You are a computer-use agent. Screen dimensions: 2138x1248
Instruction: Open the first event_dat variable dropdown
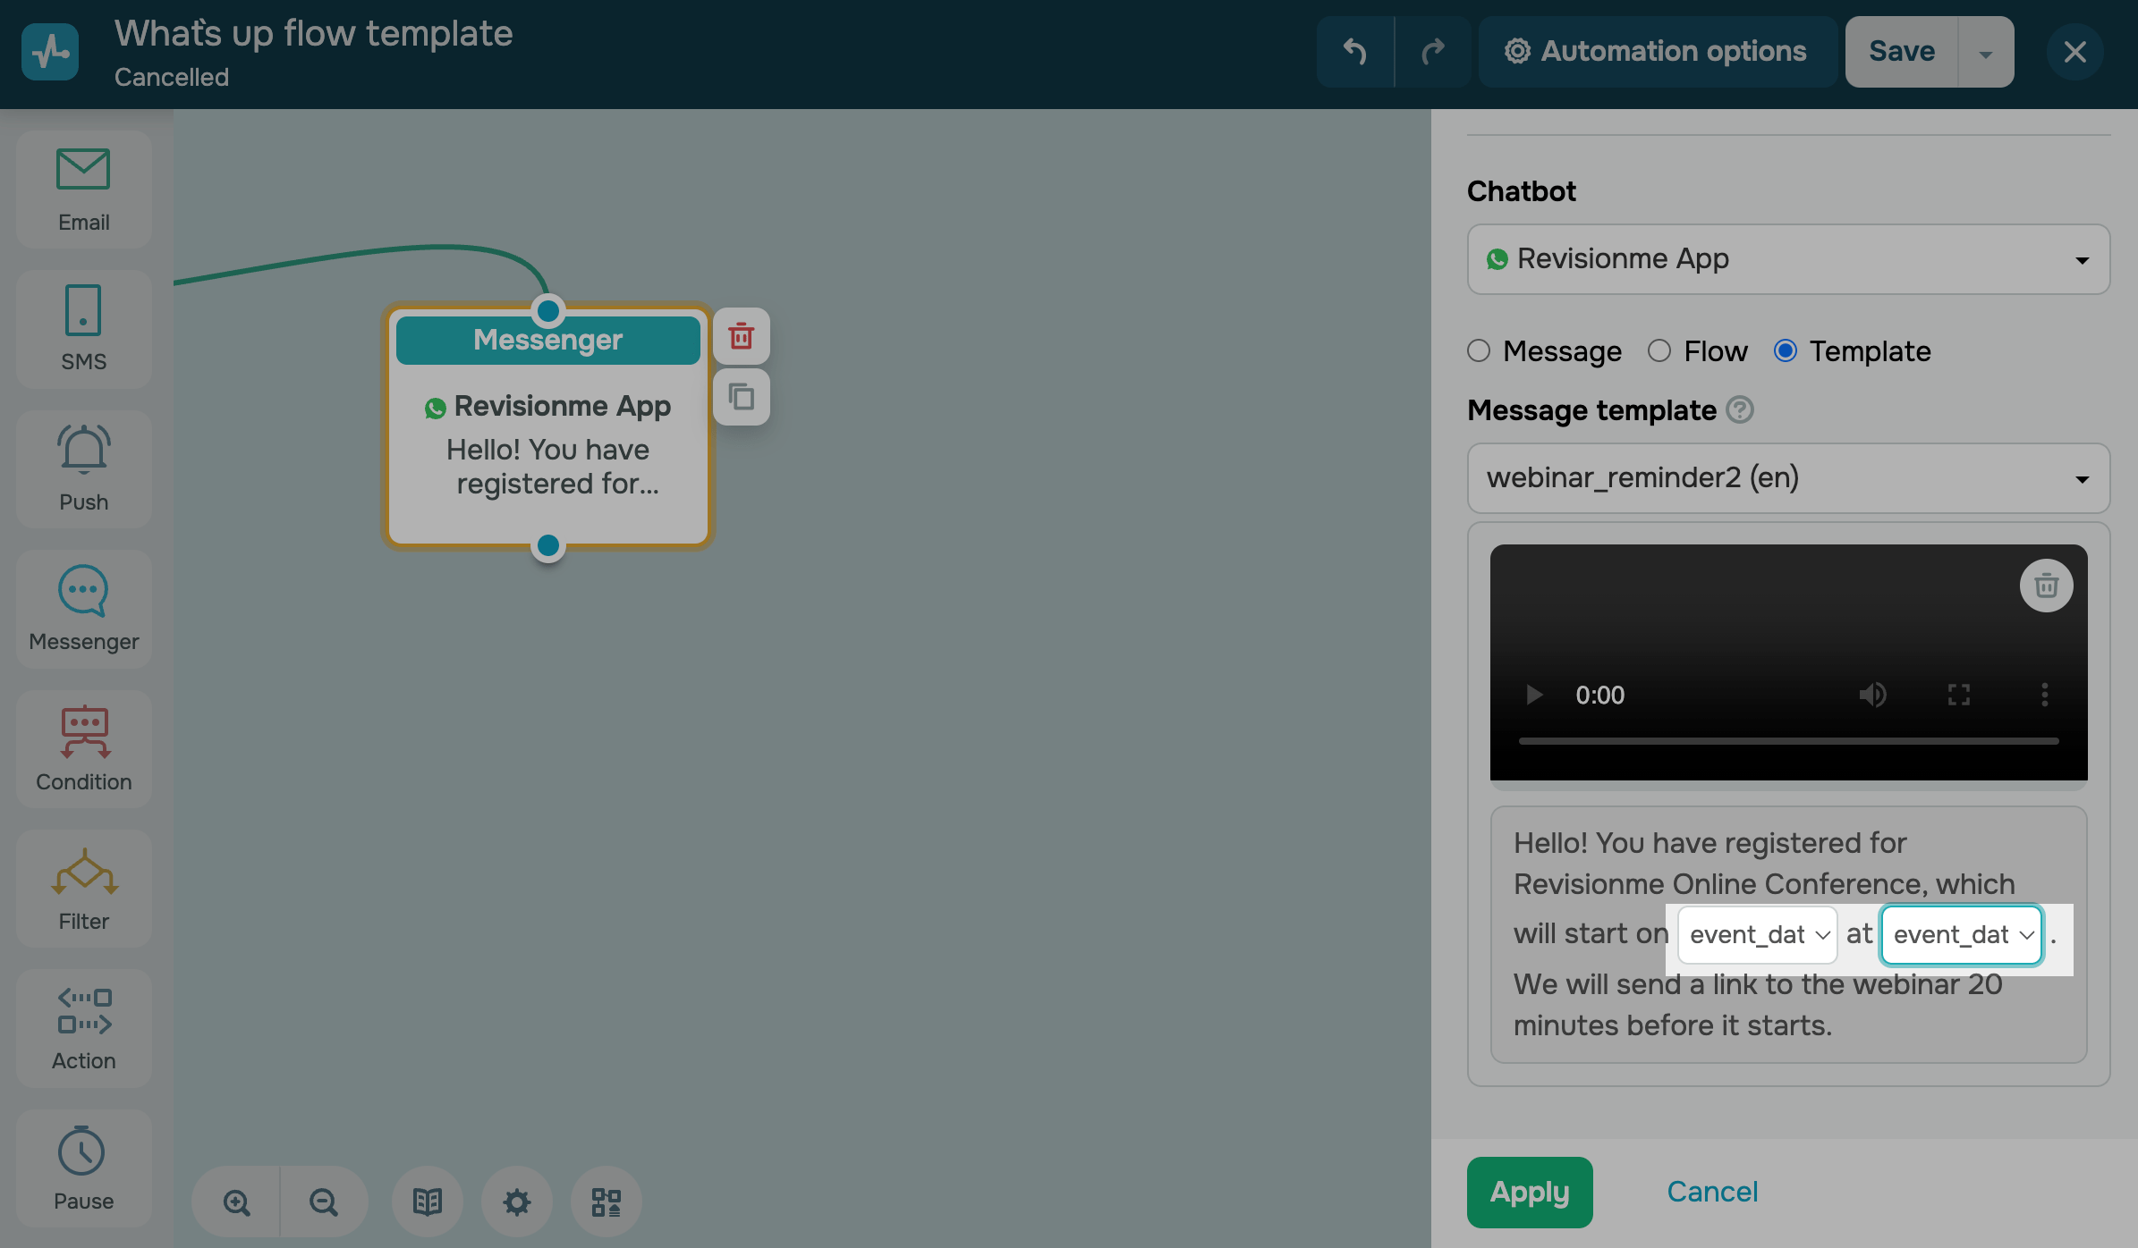(1757, 934)
